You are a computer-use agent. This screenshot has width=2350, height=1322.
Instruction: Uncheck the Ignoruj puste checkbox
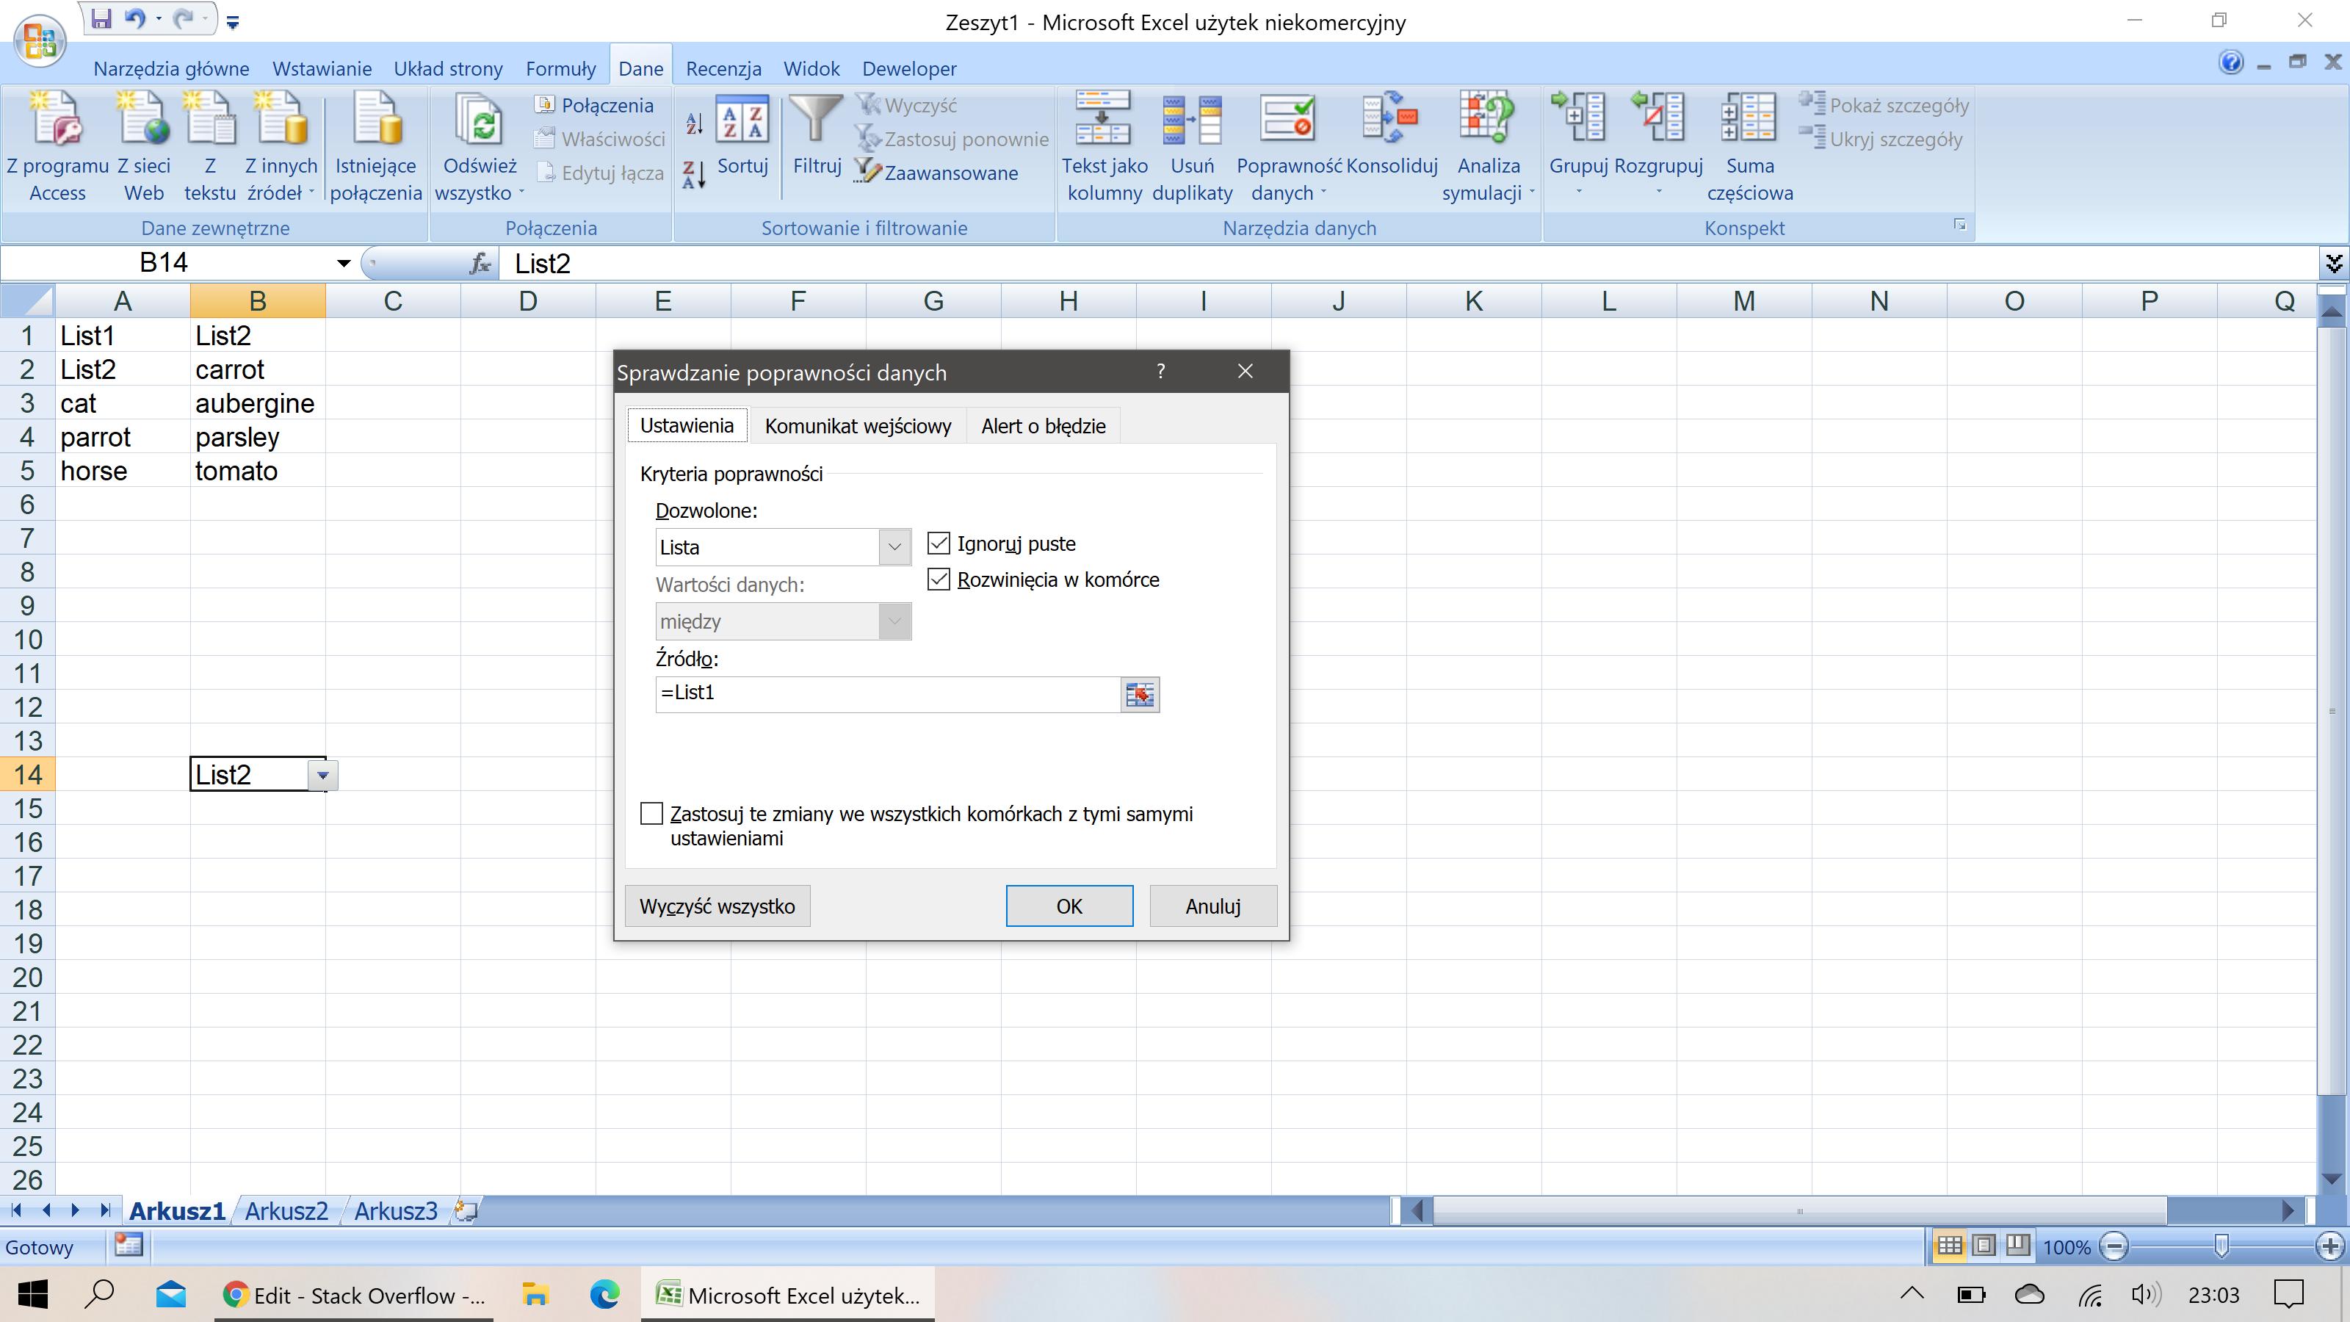939,543
